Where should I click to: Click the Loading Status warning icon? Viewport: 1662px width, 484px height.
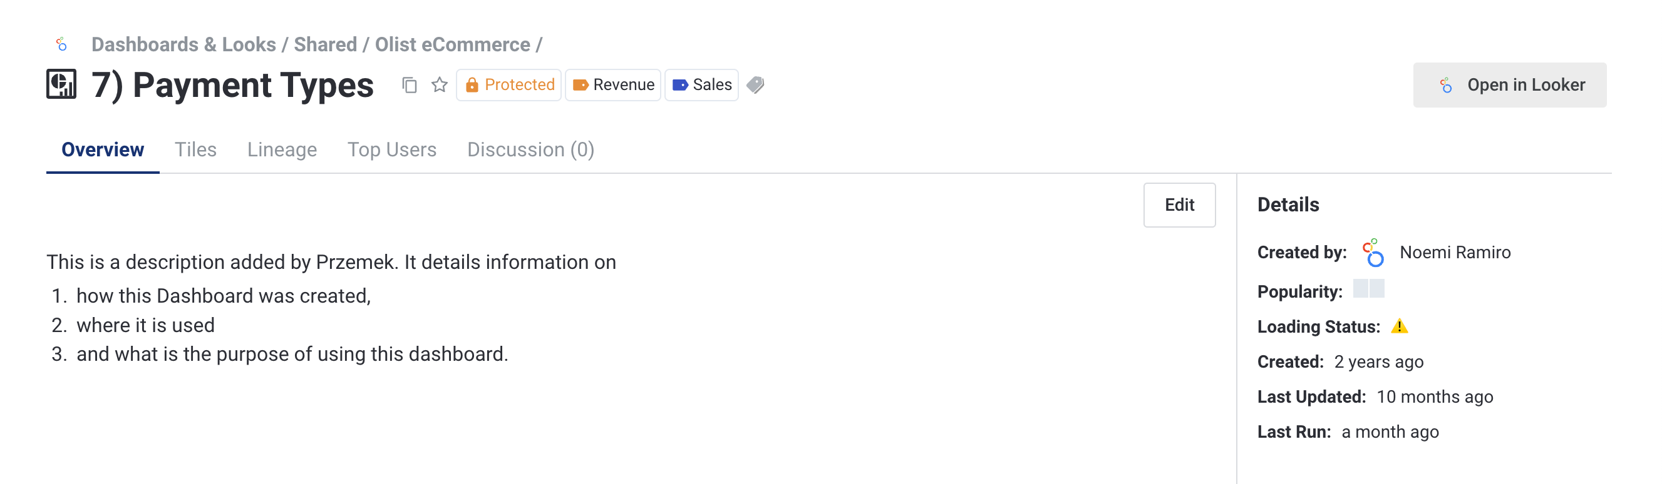tap(1399, 327)
